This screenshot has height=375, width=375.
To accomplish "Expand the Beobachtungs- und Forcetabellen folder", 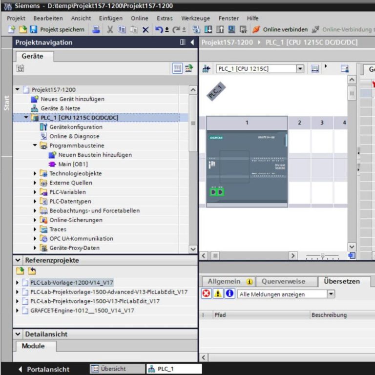I will 35,211.
